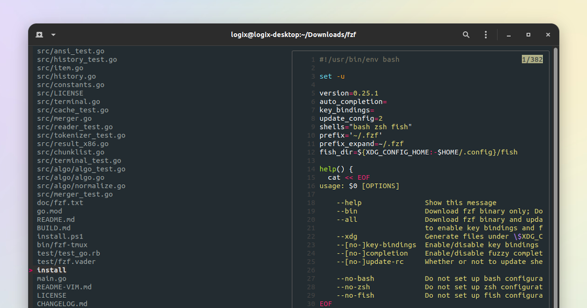Select src/algo/algo_test.go entry
The image size is (587, 308).
[x=81, y=169]
